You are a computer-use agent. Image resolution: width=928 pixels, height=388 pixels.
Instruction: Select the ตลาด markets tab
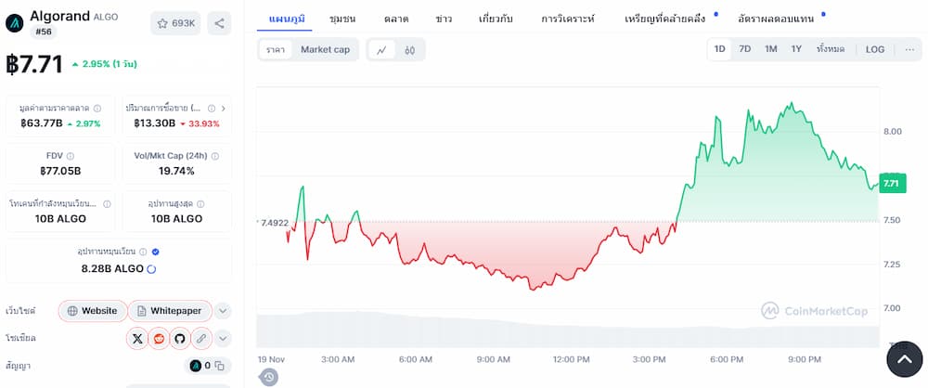click(x=396, y=19)
